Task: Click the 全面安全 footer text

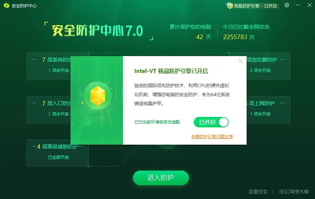Action: [x=258, y=191]
